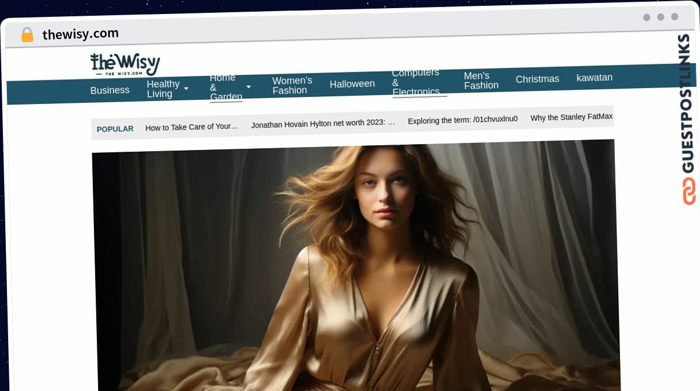The width and height of the screenshot is (700, 391).
Task: Open the Business menu item
Action: point(110,90)
